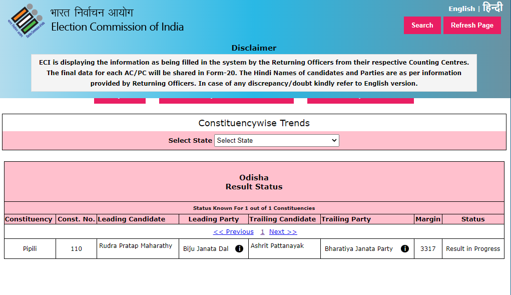Go to the << Previous page link
Image resolution: width=511 pixels, height=295 pixels.
(233, 232)
